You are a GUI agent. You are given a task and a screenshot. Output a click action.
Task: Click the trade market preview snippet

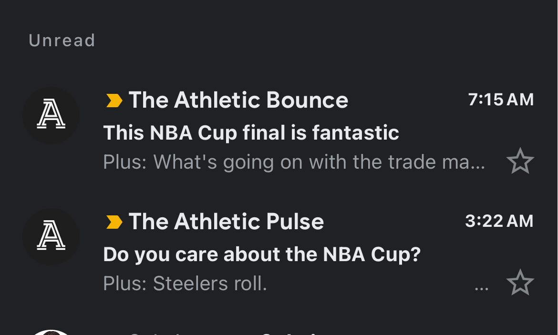tap(294, 162)
